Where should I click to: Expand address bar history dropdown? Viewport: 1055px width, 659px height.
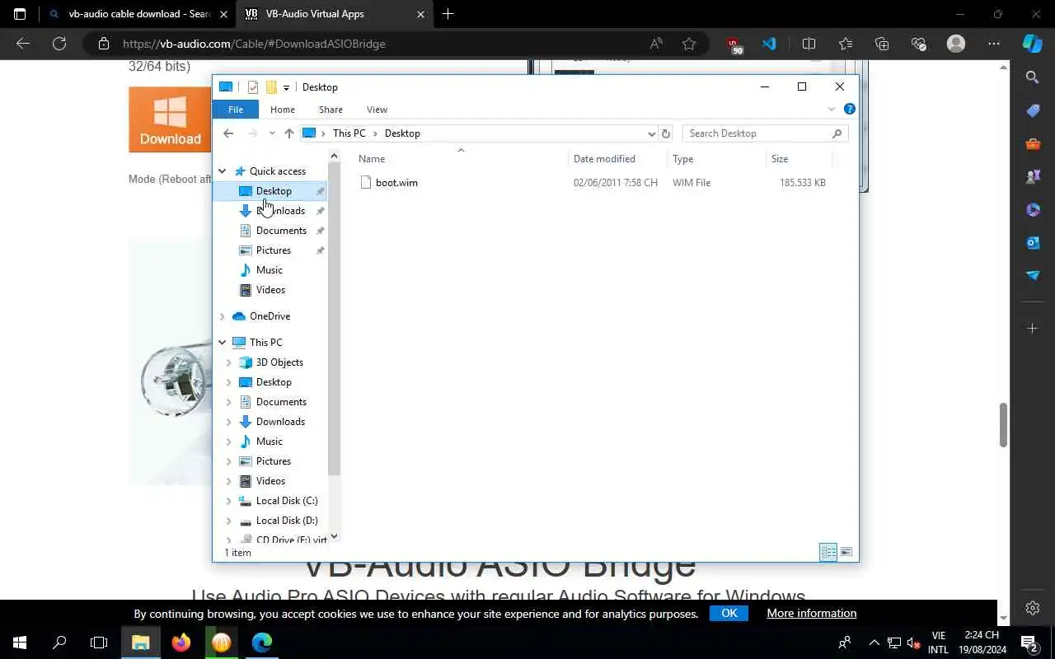coord(651,133)
